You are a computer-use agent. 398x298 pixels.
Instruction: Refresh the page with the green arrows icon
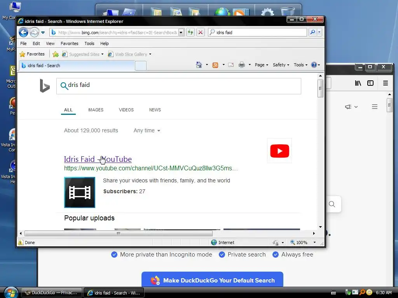tap(190, 33)
